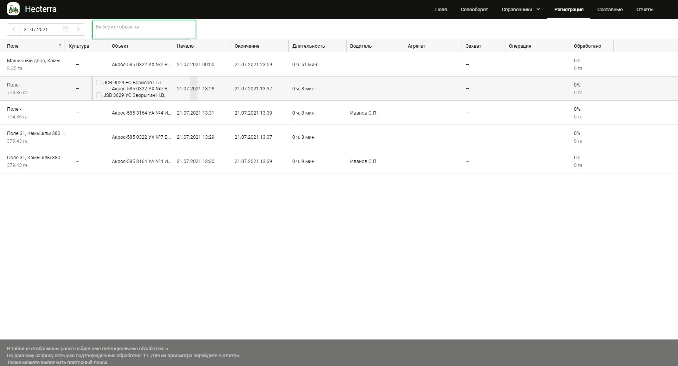Screen dimensions: 678x366
Task: Collapse the object list with the small caret
Action: coord(95,35)
